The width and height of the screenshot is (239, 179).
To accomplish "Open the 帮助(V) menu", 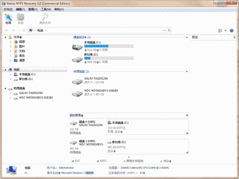I will coord(59,10).
